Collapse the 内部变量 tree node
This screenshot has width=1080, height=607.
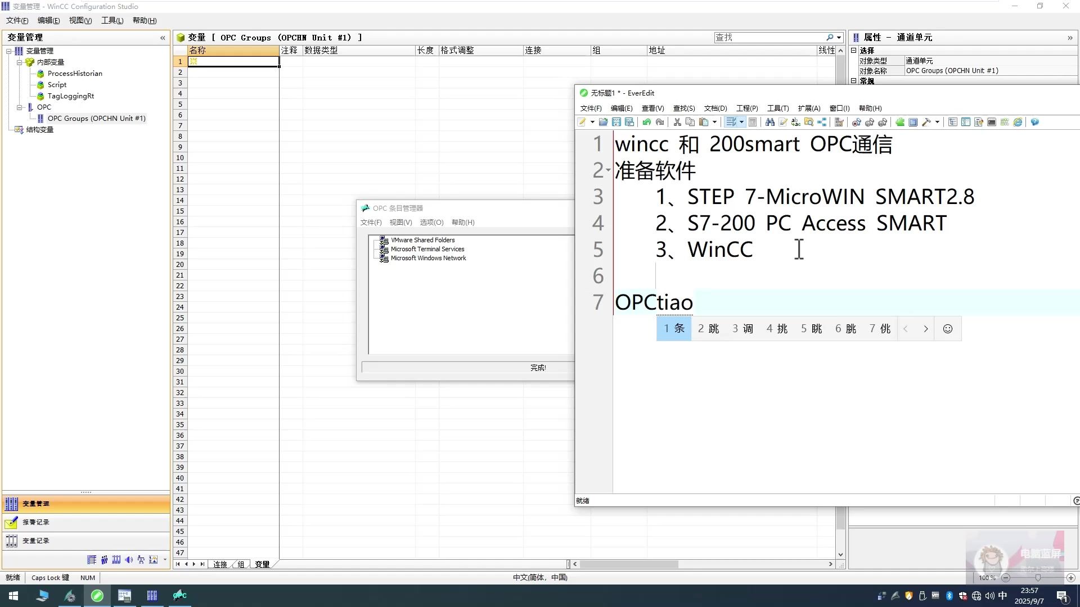point(19,62)
